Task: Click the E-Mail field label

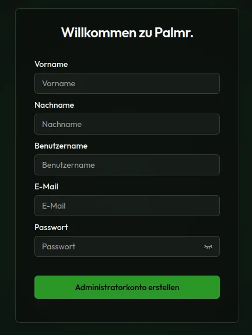Action: pyautogui.click(x=47, y=187)
